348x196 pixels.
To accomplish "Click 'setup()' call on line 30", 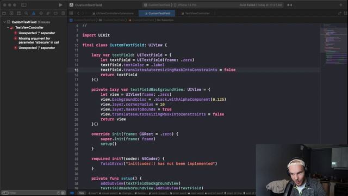I will tap(108, 144).
